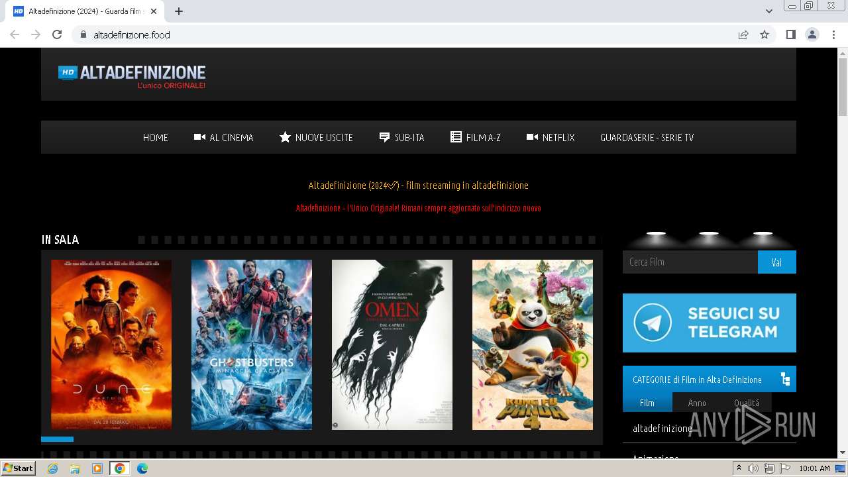The width and height of the screenshot is (848, 477).
Task: Click the address bar URL altadefinizione.food
Action: tap(132, 34)
